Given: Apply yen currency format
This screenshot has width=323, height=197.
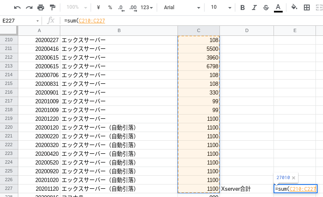Looking at the screenshot, I should click(x=99, y=7).
